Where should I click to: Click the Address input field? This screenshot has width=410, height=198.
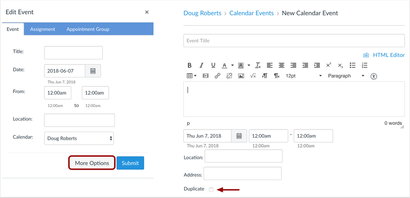point(243,173)
